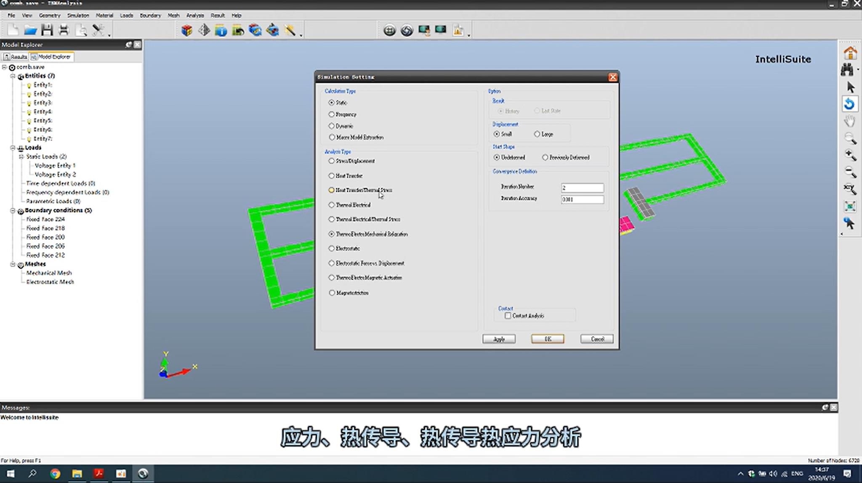Image resolution: width=862 pixels, height=483 pixels.
Task: Click the XY zoom magnifier icon
Action: (850, 189)
